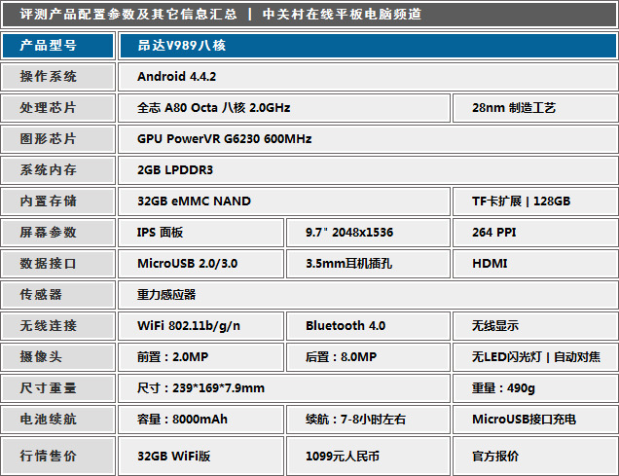Click the 续航：7-8小时左右 cell
This screenshot has width=619, height=476.
pyautogui.click(x=368, y=420)
